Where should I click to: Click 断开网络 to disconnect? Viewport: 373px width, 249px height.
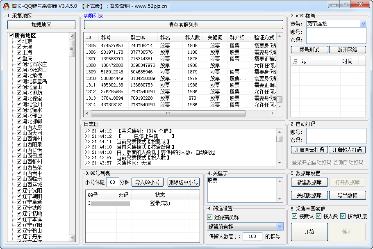(347, 50)
